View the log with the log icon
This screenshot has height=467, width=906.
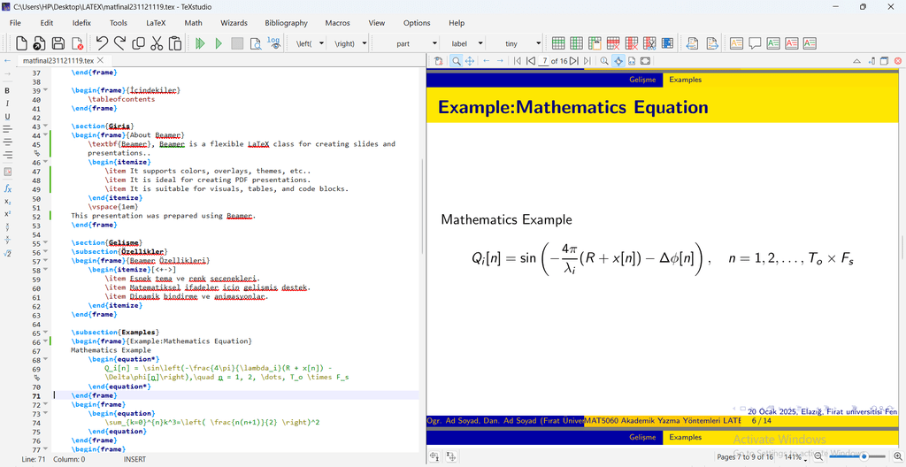tap(274, 43)
